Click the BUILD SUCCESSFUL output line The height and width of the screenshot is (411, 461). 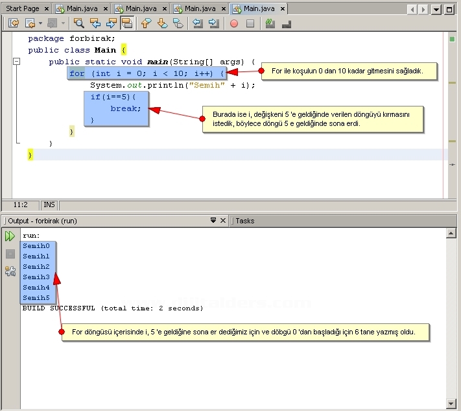(x=113, y=308)
